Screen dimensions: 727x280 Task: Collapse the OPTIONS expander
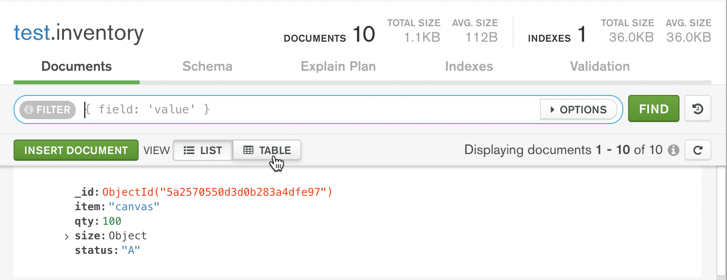[578, 109]
